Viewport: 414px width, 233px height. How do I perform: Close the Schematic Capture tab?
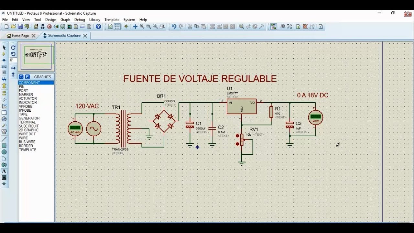(85, 36)
